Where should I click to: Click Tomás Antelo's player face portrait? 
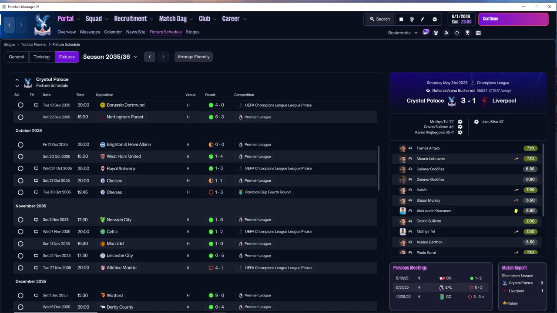click(403, 148)
